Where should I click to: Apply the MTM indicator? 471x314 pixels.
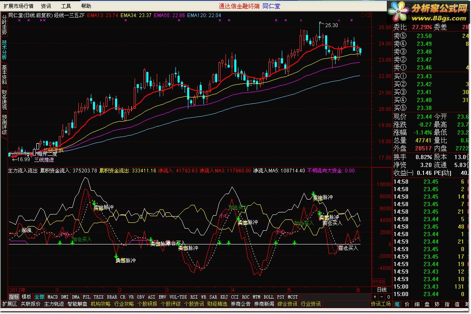coord(256,297)
